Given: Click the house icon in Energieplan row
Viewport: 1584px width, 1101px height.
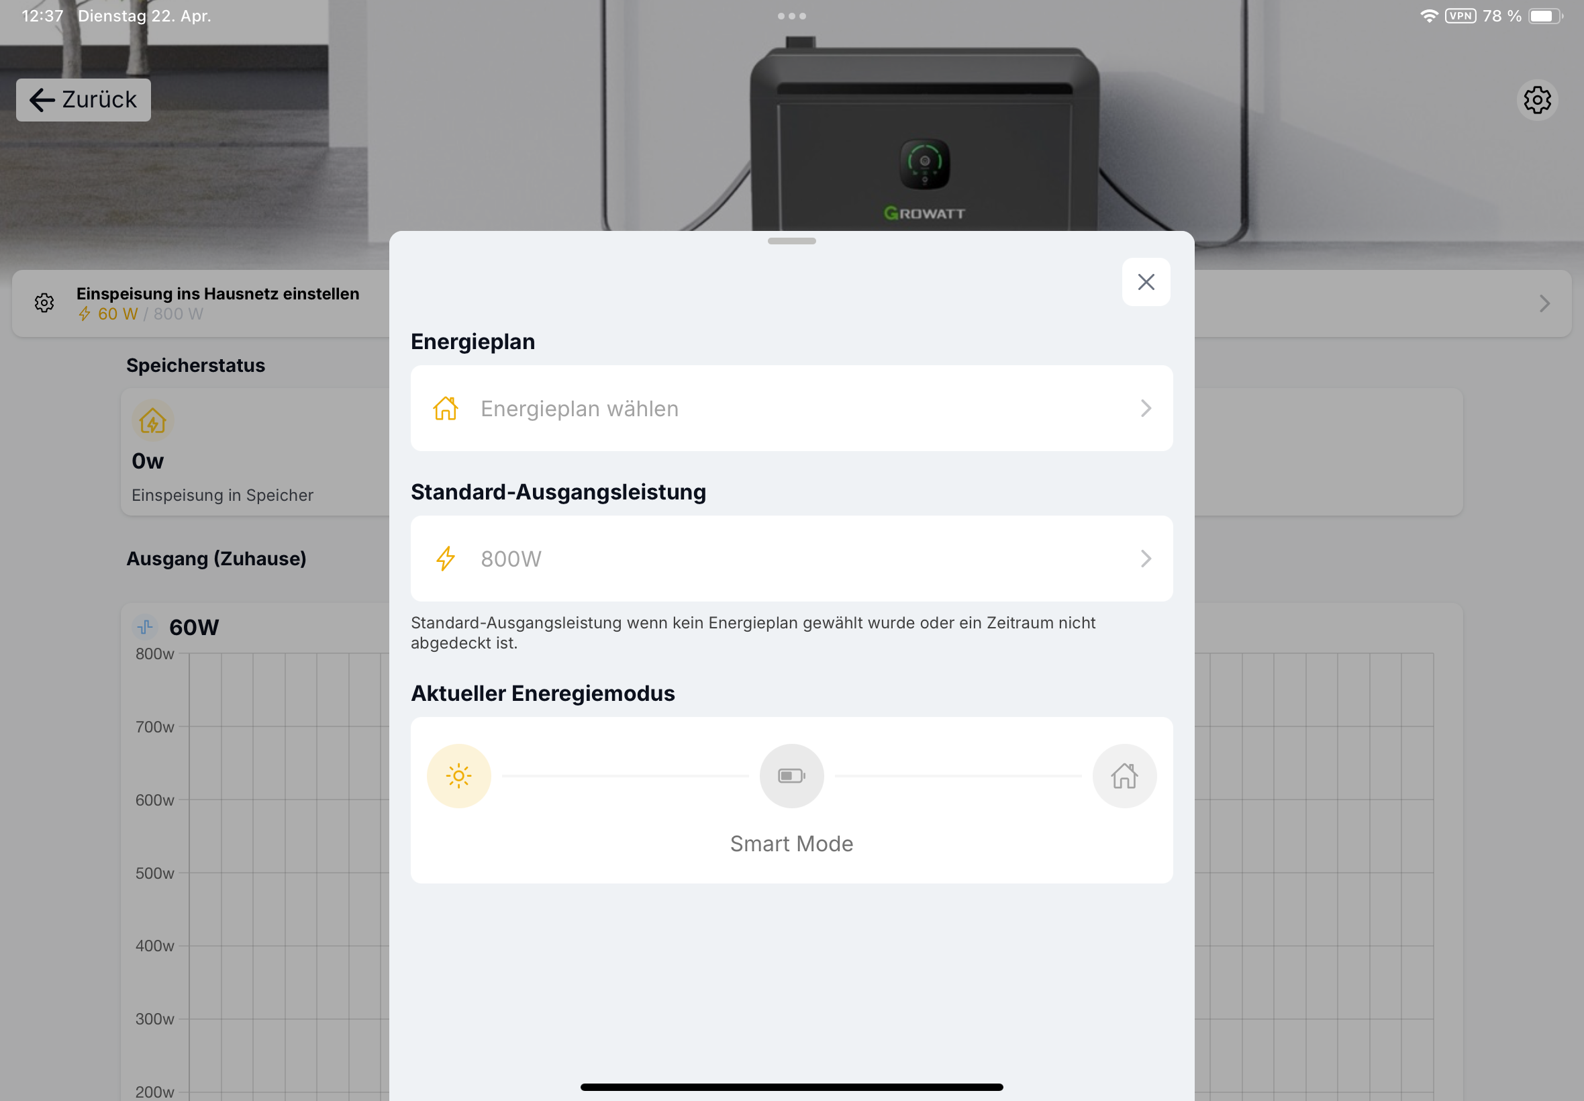Looking at the screenshot, I should point(446,408).
